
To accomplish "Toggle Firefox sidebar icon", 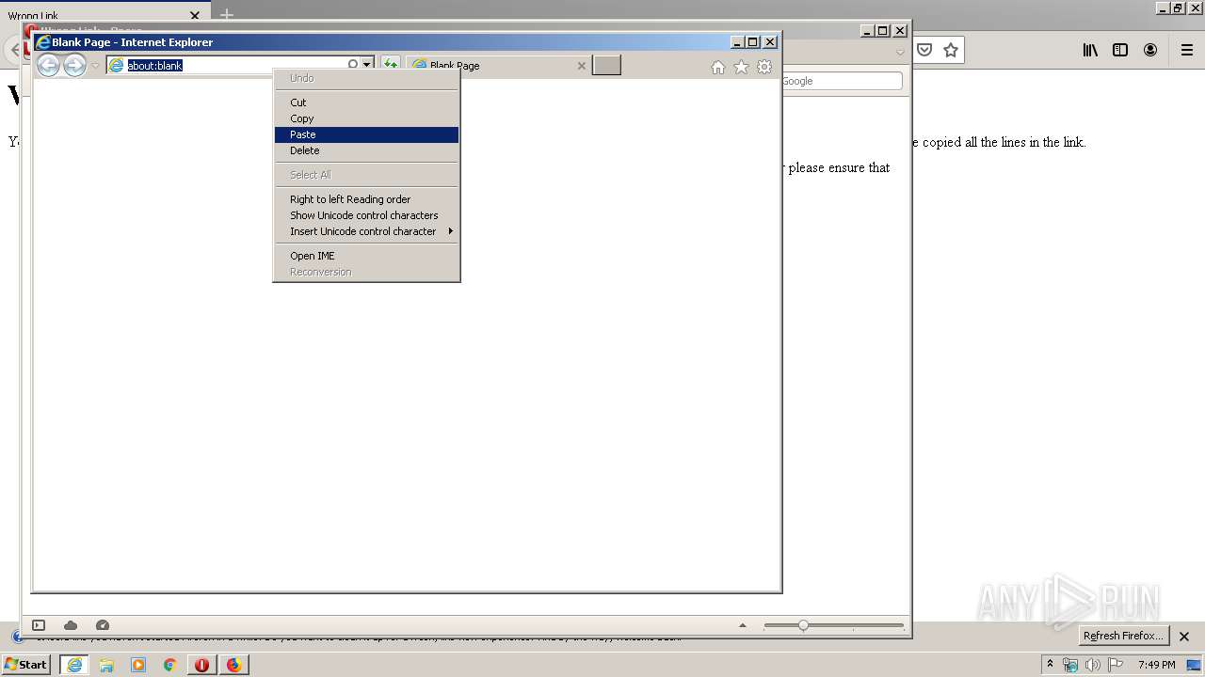I will 1120,50.
